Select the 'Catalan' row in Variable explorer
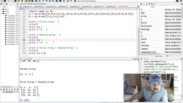 coord(161,45)
